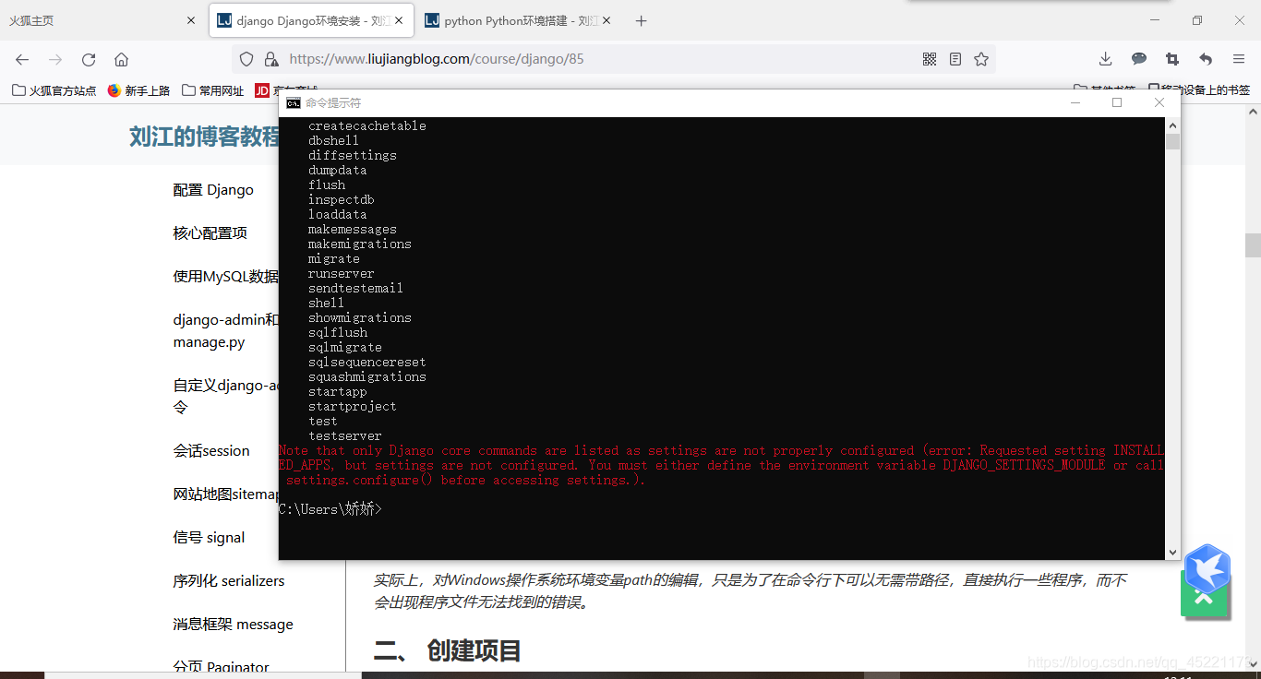Open 使用MySQL数据库 sidebar entry
The height and width of the screenshot is (679, 1261).
point(226,277)
